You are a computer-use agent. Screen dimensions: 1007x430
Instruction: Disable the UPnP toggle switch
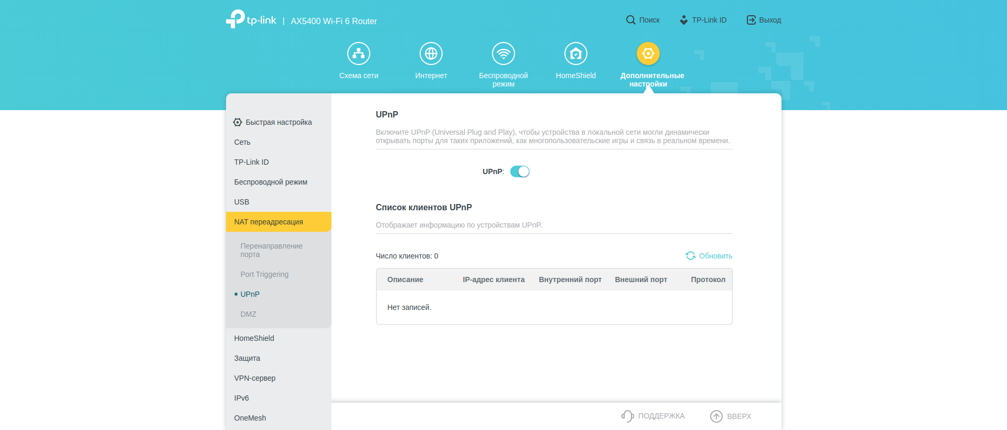520,171
